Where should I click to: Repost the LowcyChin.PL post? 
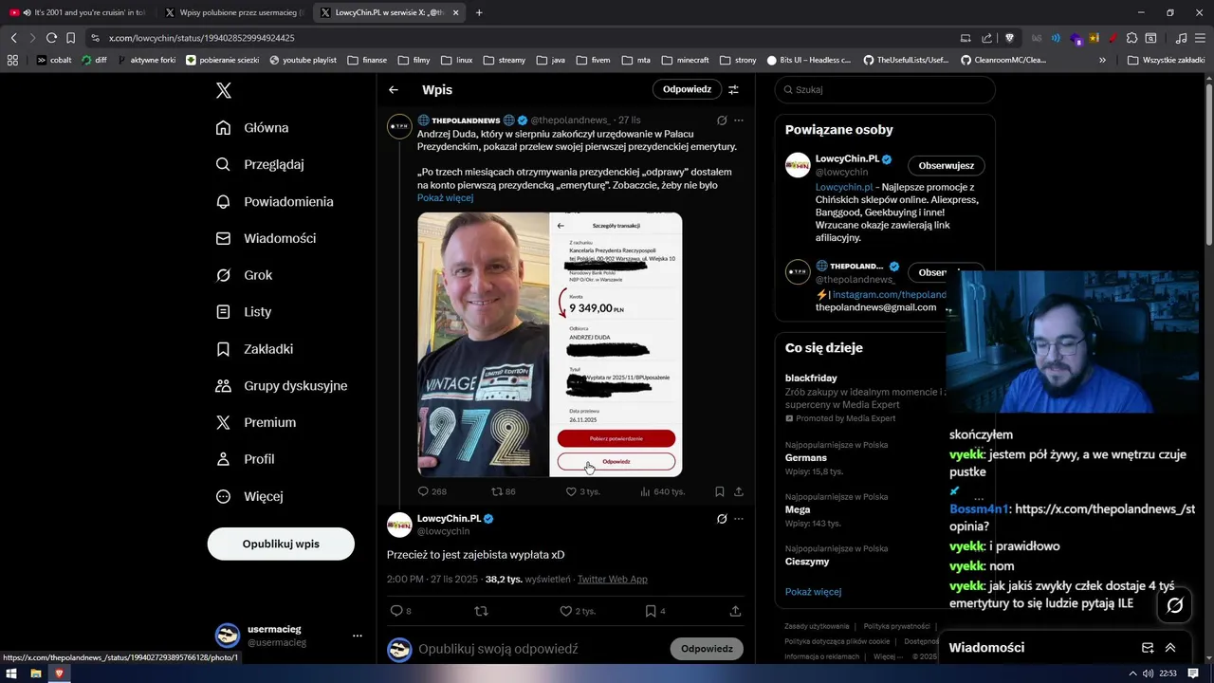coord(481,611)
